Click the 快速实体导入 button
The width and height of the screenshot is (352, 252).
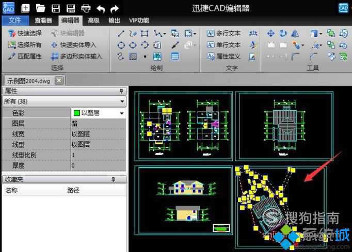[74, 45]
